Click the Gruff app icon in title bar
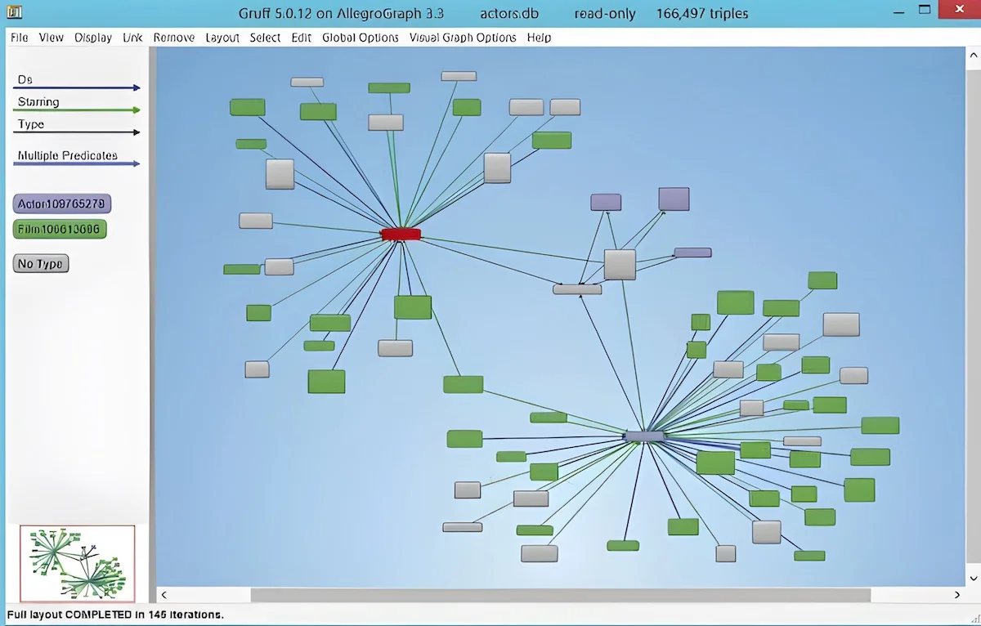Viewport: 981px width, 626px height. (x=14, y=12)
